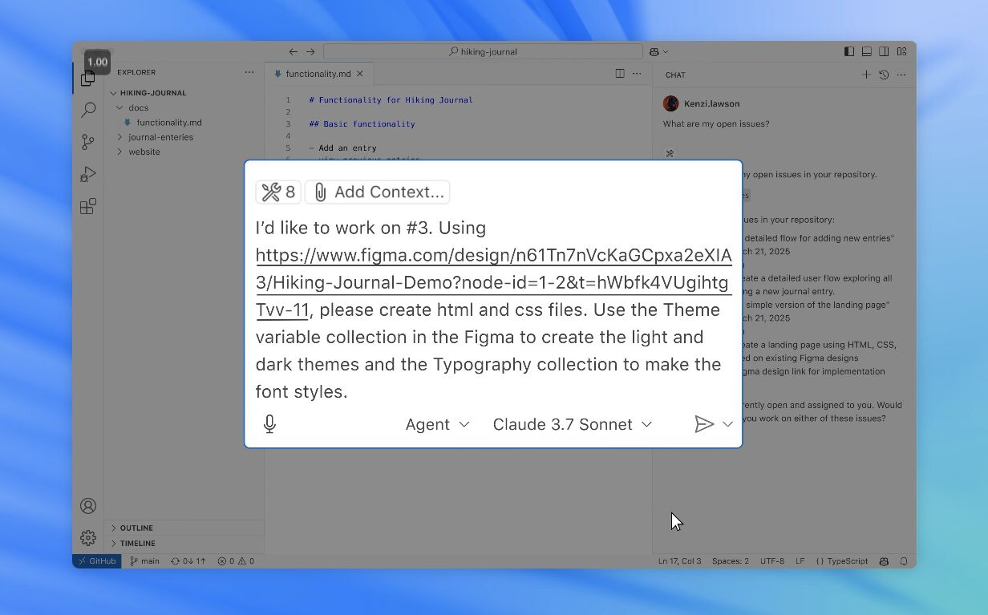Go back using the title bar arrow
Viewport: 988px width, 615px height.
point(294,51)
